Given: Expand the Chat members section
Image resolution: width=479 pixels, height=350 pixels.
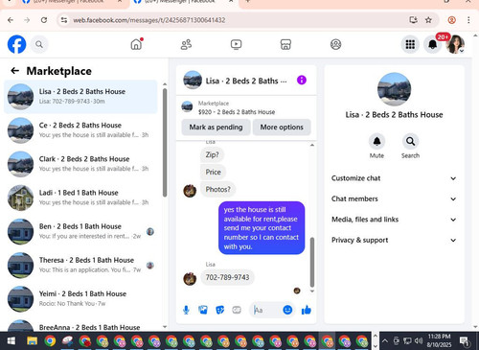Looking at the screenshot, I should 394,198.
